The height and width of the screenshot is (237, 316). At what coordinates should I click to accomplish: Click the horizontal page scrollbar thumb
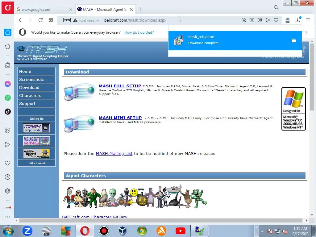click(160, 220)
